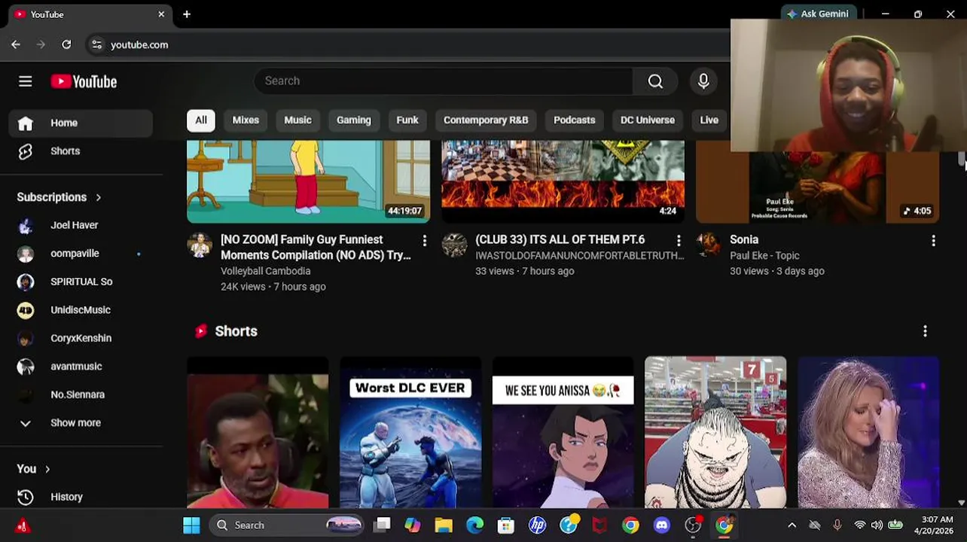Open a new browser tab with plus
This screenshot has width=967, height=542.
187,14
